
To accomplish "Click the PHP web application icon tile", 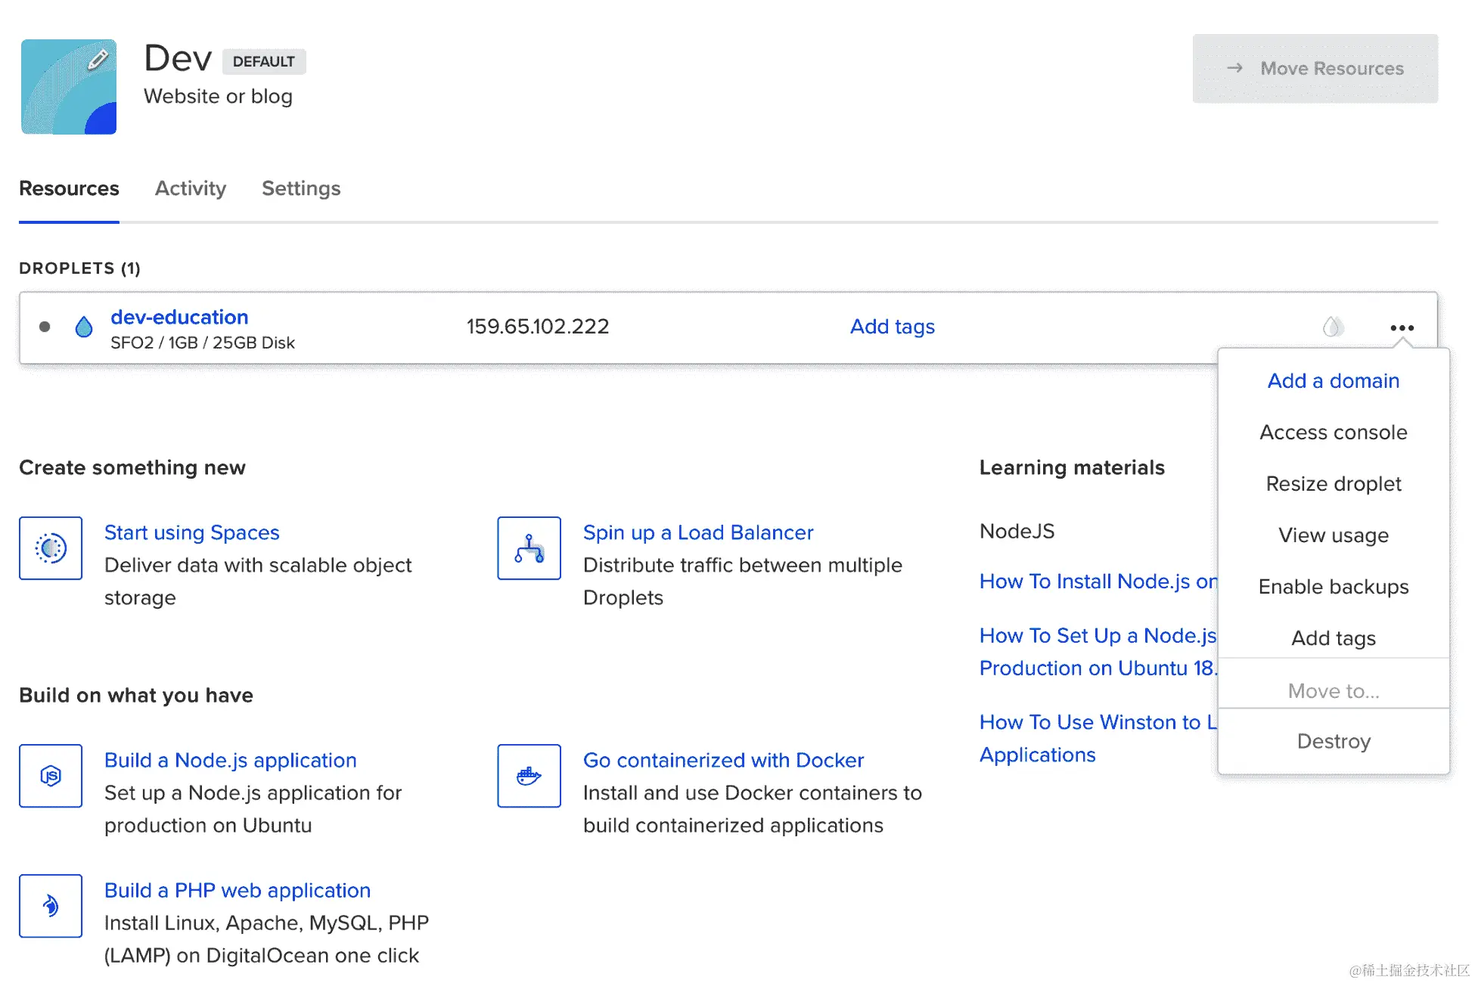I will 51,906.
